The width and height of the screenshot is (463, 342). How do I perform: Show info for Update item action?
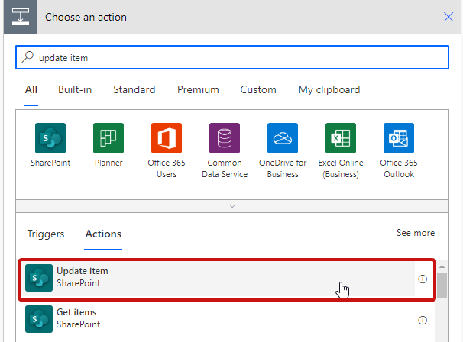click(x=423, y=279)
